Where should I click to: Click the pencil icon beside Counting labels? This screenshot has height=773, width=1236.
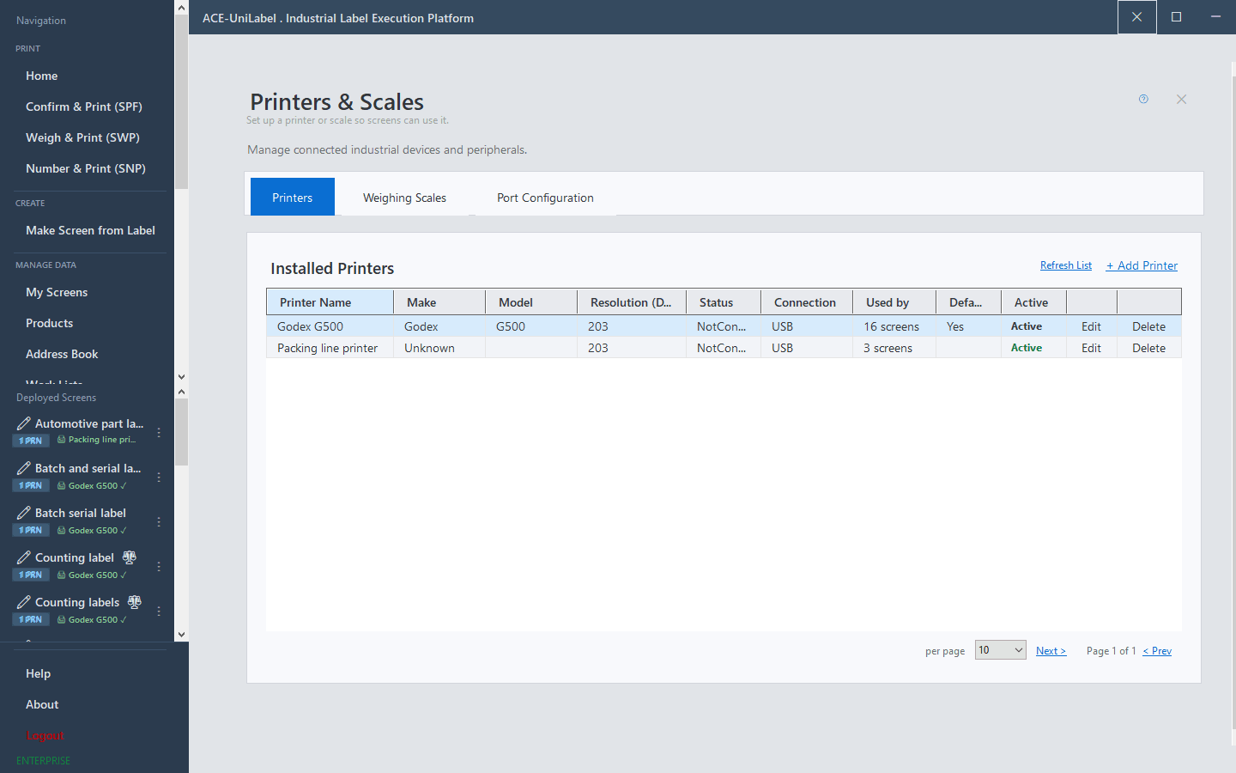tap(24, 602)
